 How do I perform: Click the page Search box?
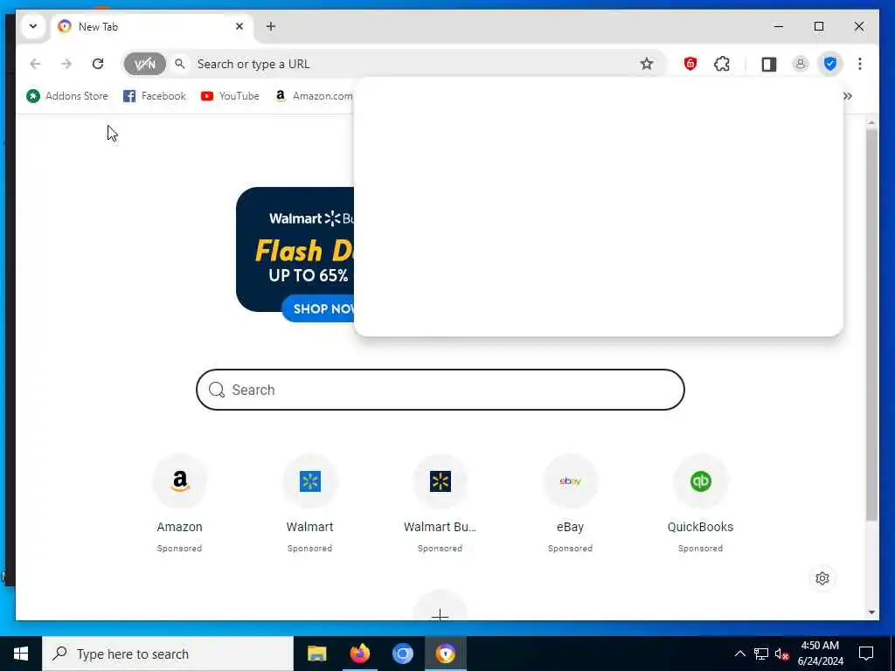[441, 390]
